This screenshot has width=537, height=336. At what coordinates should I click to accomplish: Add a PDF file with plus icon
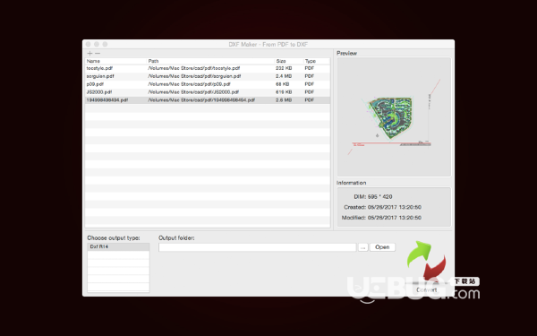point(89,53)
